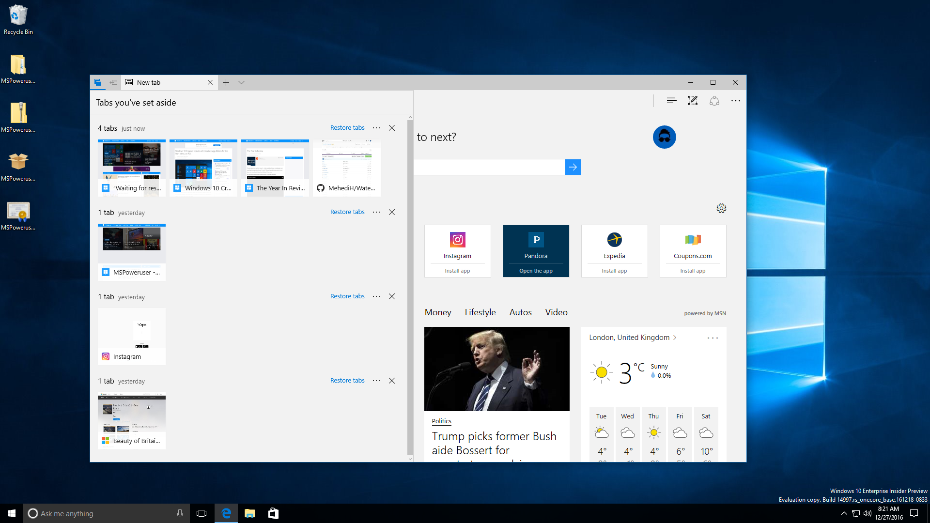Screen dimensions: 930x523
Task: Click the Make a Web Note icon
Action: click(x=693, y=101)
